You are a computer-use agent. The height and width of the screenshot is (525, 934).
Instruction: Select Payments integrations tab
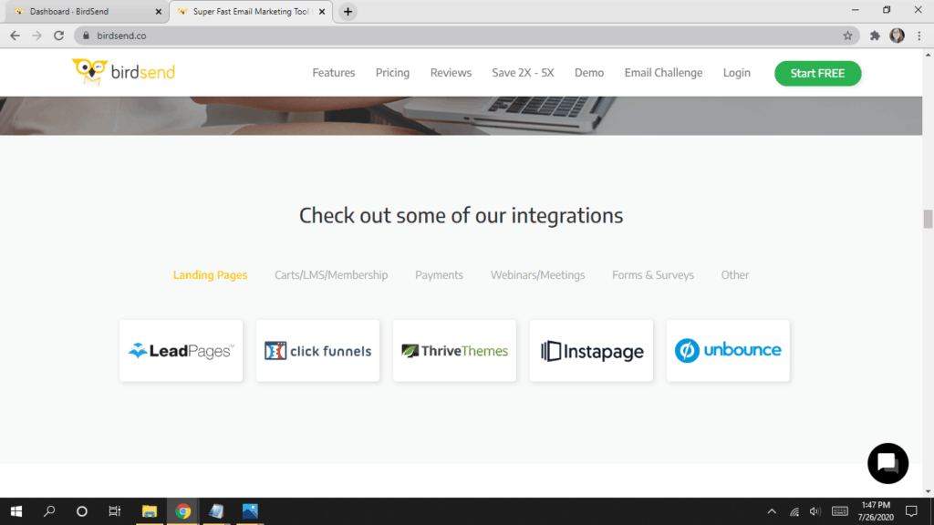[439, 275]
